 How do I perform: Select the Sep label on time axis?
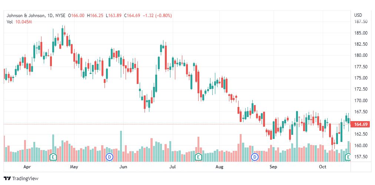[273, 167]
